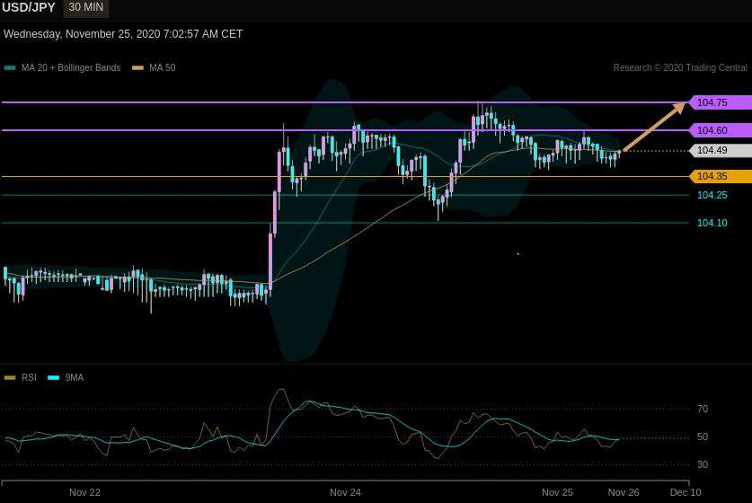Image resolution: width=752 pixels, height=503 pixels.
Task: Click the 9MA legend label
Action: tap(75, 378)
